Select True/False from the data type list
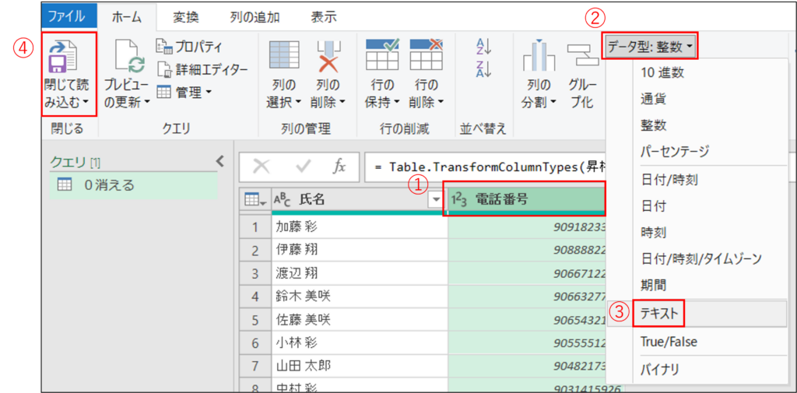797x393 pixels. pyautogui.click(x=669, y=342)
